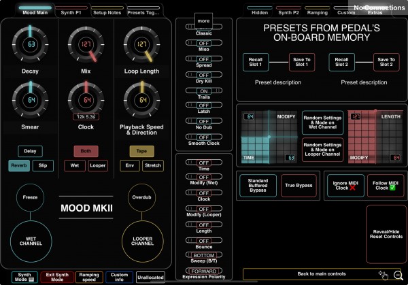
Task: Toggle the Spread switch
Action: pyautogui.click(x=204, y=59)
